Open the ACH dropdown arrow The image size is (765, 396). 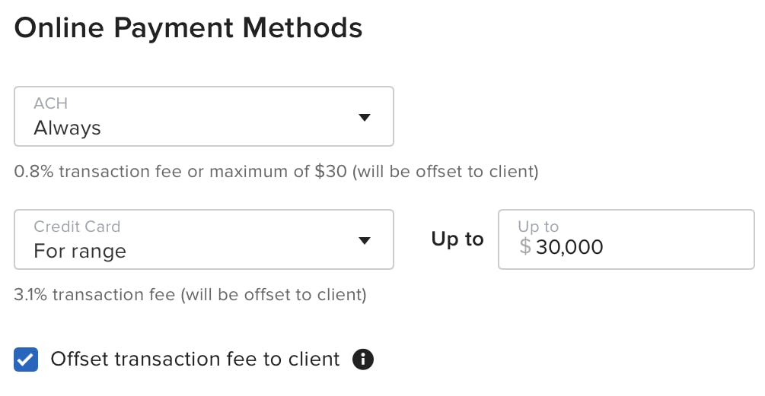pos(365,117)
